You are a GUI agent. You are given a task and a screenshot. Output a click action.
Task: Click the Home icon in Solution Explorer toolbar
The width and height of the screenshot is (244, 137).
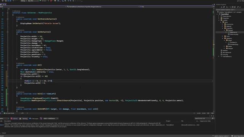point(222,7)
